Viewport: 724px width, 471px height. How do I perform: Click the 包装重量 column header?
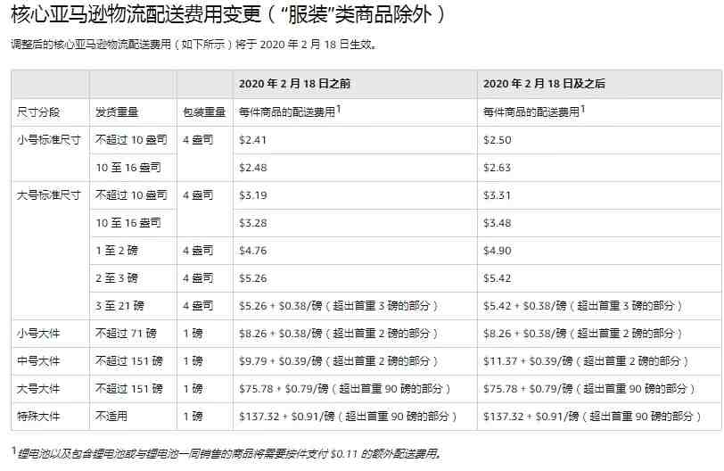204,112
